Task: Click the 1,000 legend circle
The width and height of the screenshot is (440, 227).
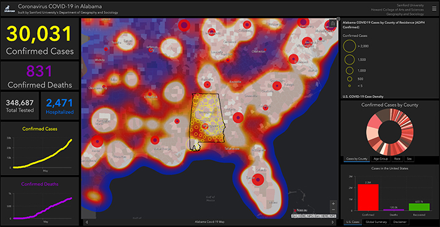Action: [349, 70]
